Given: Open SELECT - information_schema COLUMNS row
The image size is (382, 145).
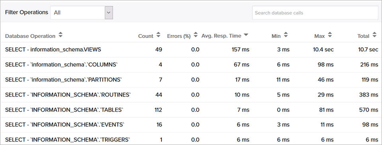Looking at the screenshot, I should point(61,65).
